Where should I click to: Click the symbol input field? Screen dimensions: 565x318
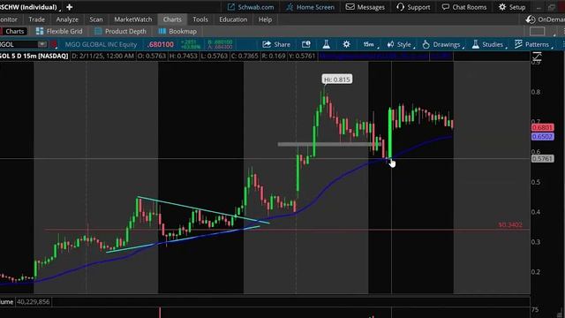(x=19, y=44)
